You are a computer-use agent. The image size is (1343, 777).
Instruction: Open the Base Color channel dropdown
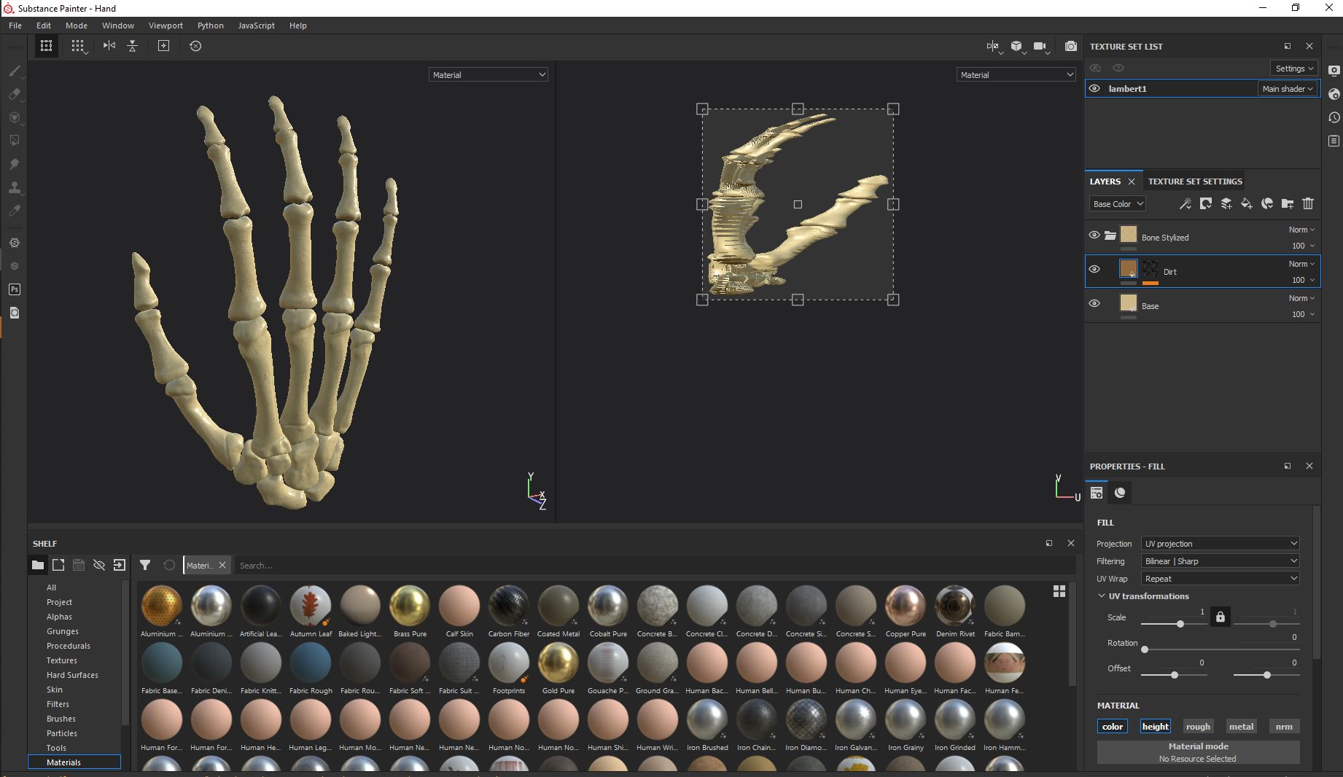(1118, 204)
